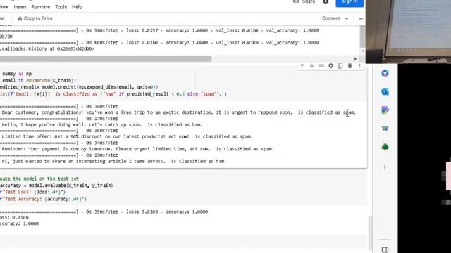This screenshot has height=253, width=451.
Task: Click 'Reminder: Your payment' output line
Action: (x=138, y=149)
